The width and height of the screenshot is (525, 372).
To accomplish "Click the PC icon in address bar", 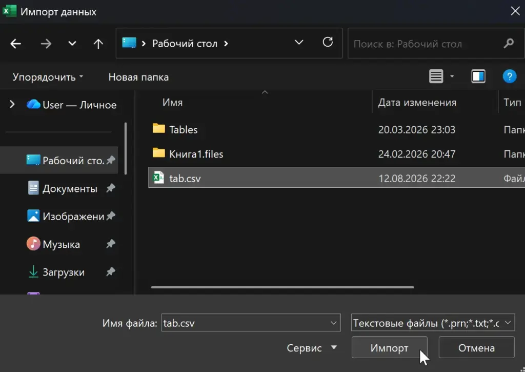I will pyautogui.click(x=129, y=43).
